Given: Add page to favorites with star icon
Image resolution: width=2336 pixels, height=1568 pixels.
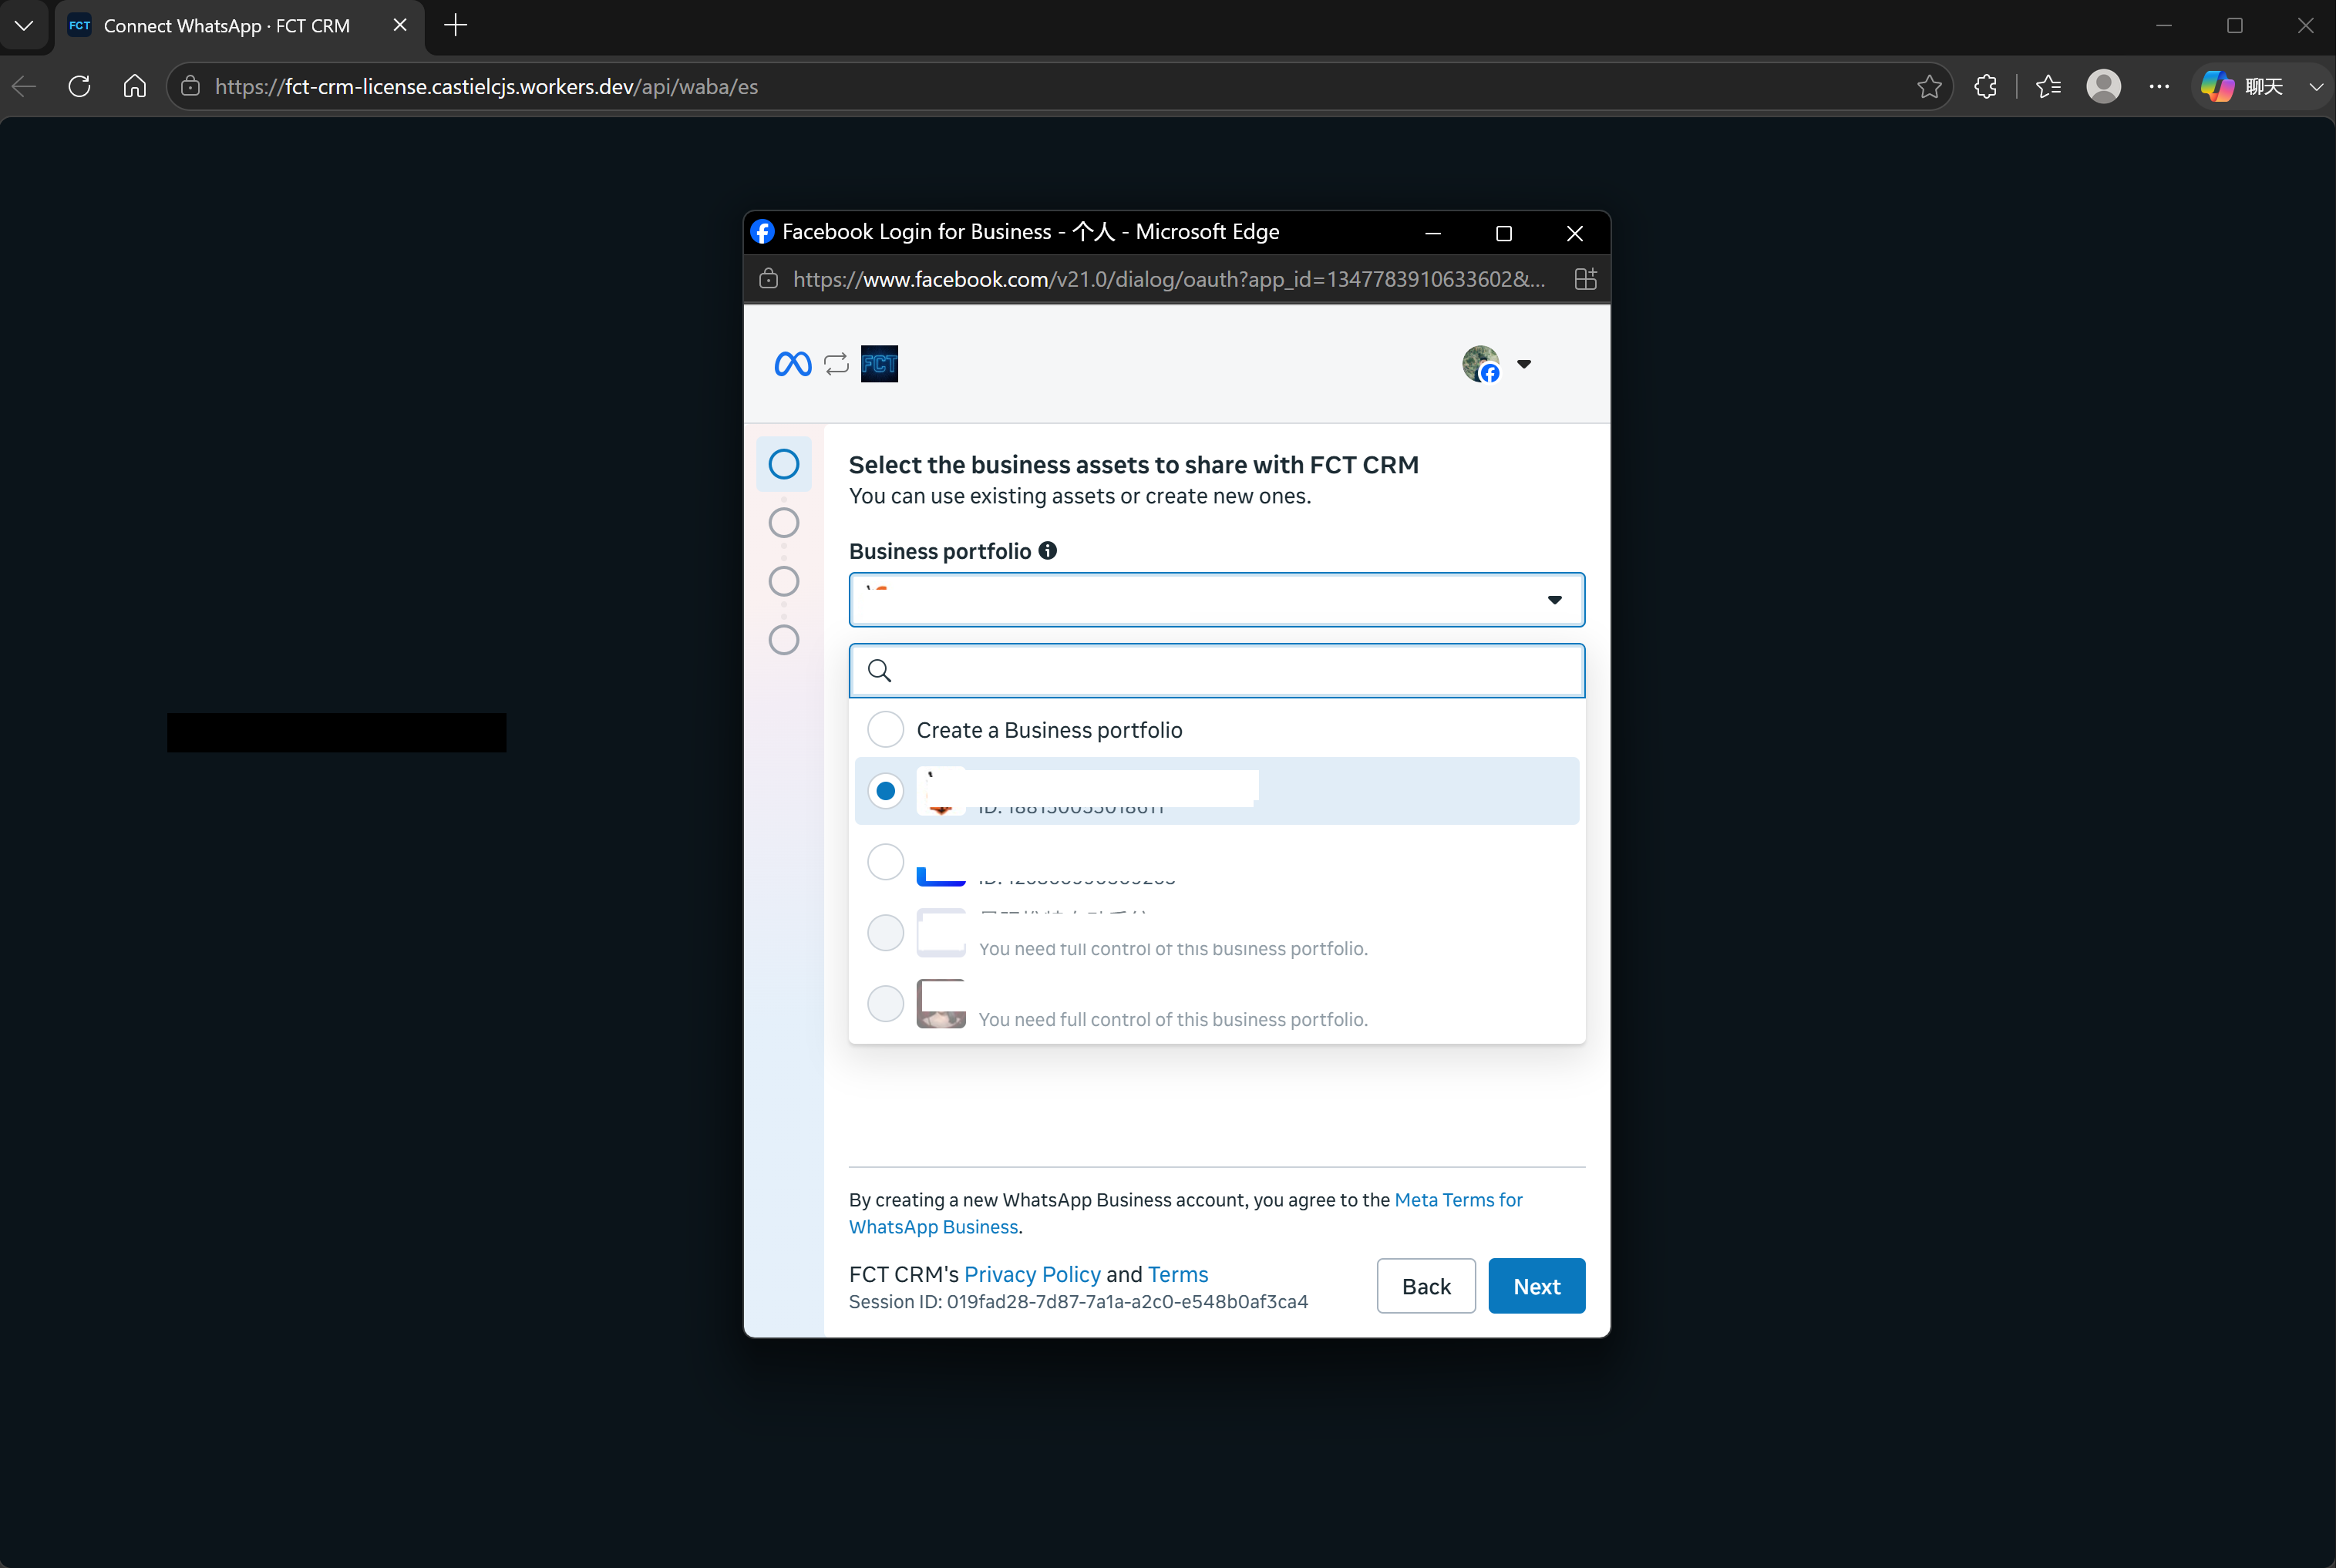Looking at the screenshot, I should [1929, 87].
